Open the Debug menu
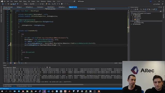Viewport: 165px width, 93px height. tap(25, 1)
